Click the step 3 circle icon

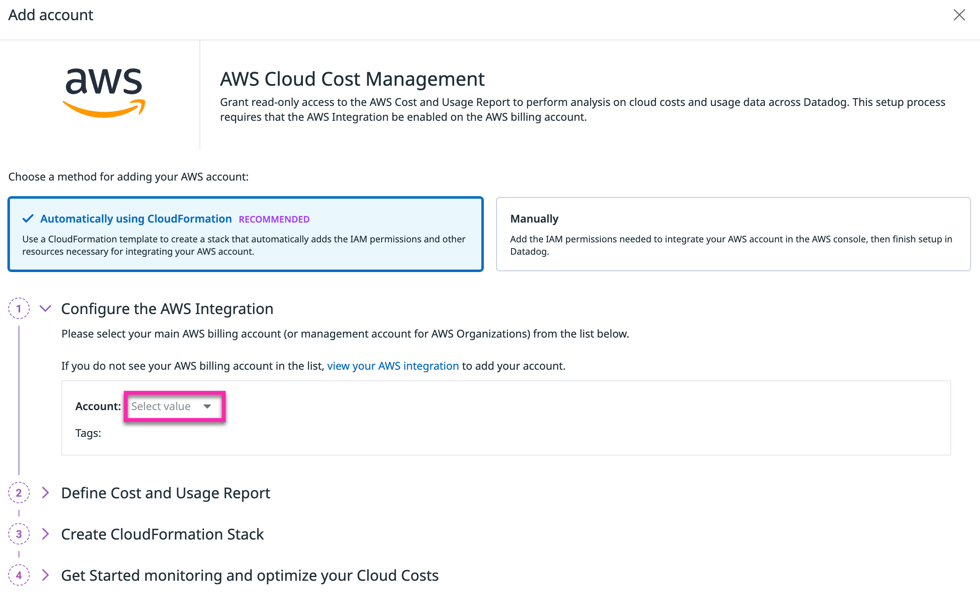point(19,534)
